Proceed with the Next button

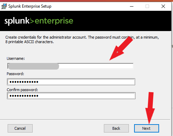(x=147, y=128)
